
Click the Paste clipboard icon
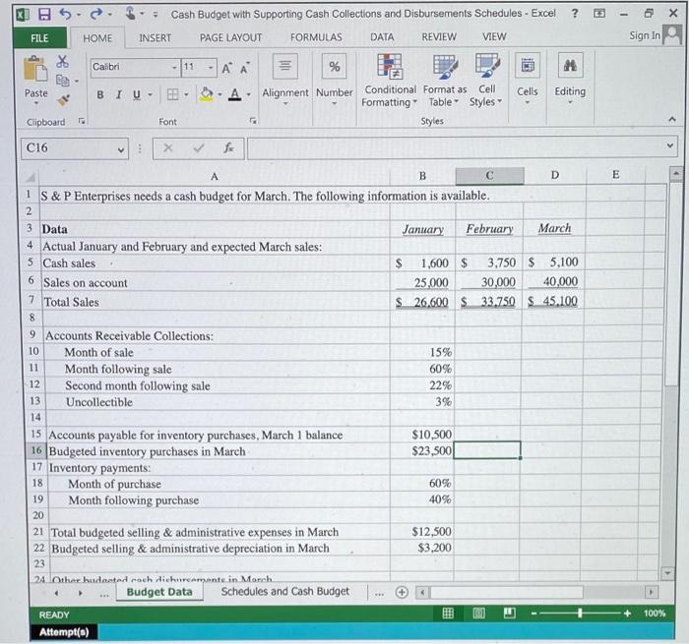(35, 70)
